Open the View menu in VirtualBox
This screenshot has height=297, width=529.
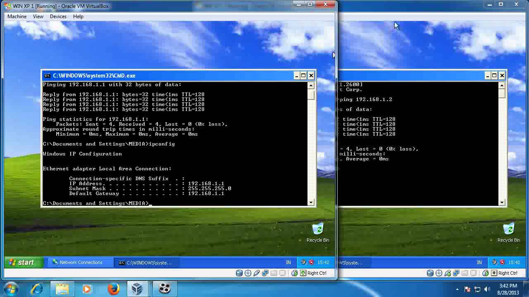(x=38, y=16)
